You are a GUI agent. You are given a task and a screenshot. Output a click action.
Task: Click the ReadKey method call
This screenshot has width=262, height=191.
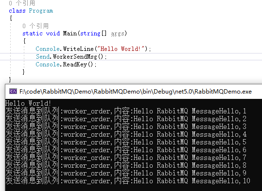[x=75, y=64]
